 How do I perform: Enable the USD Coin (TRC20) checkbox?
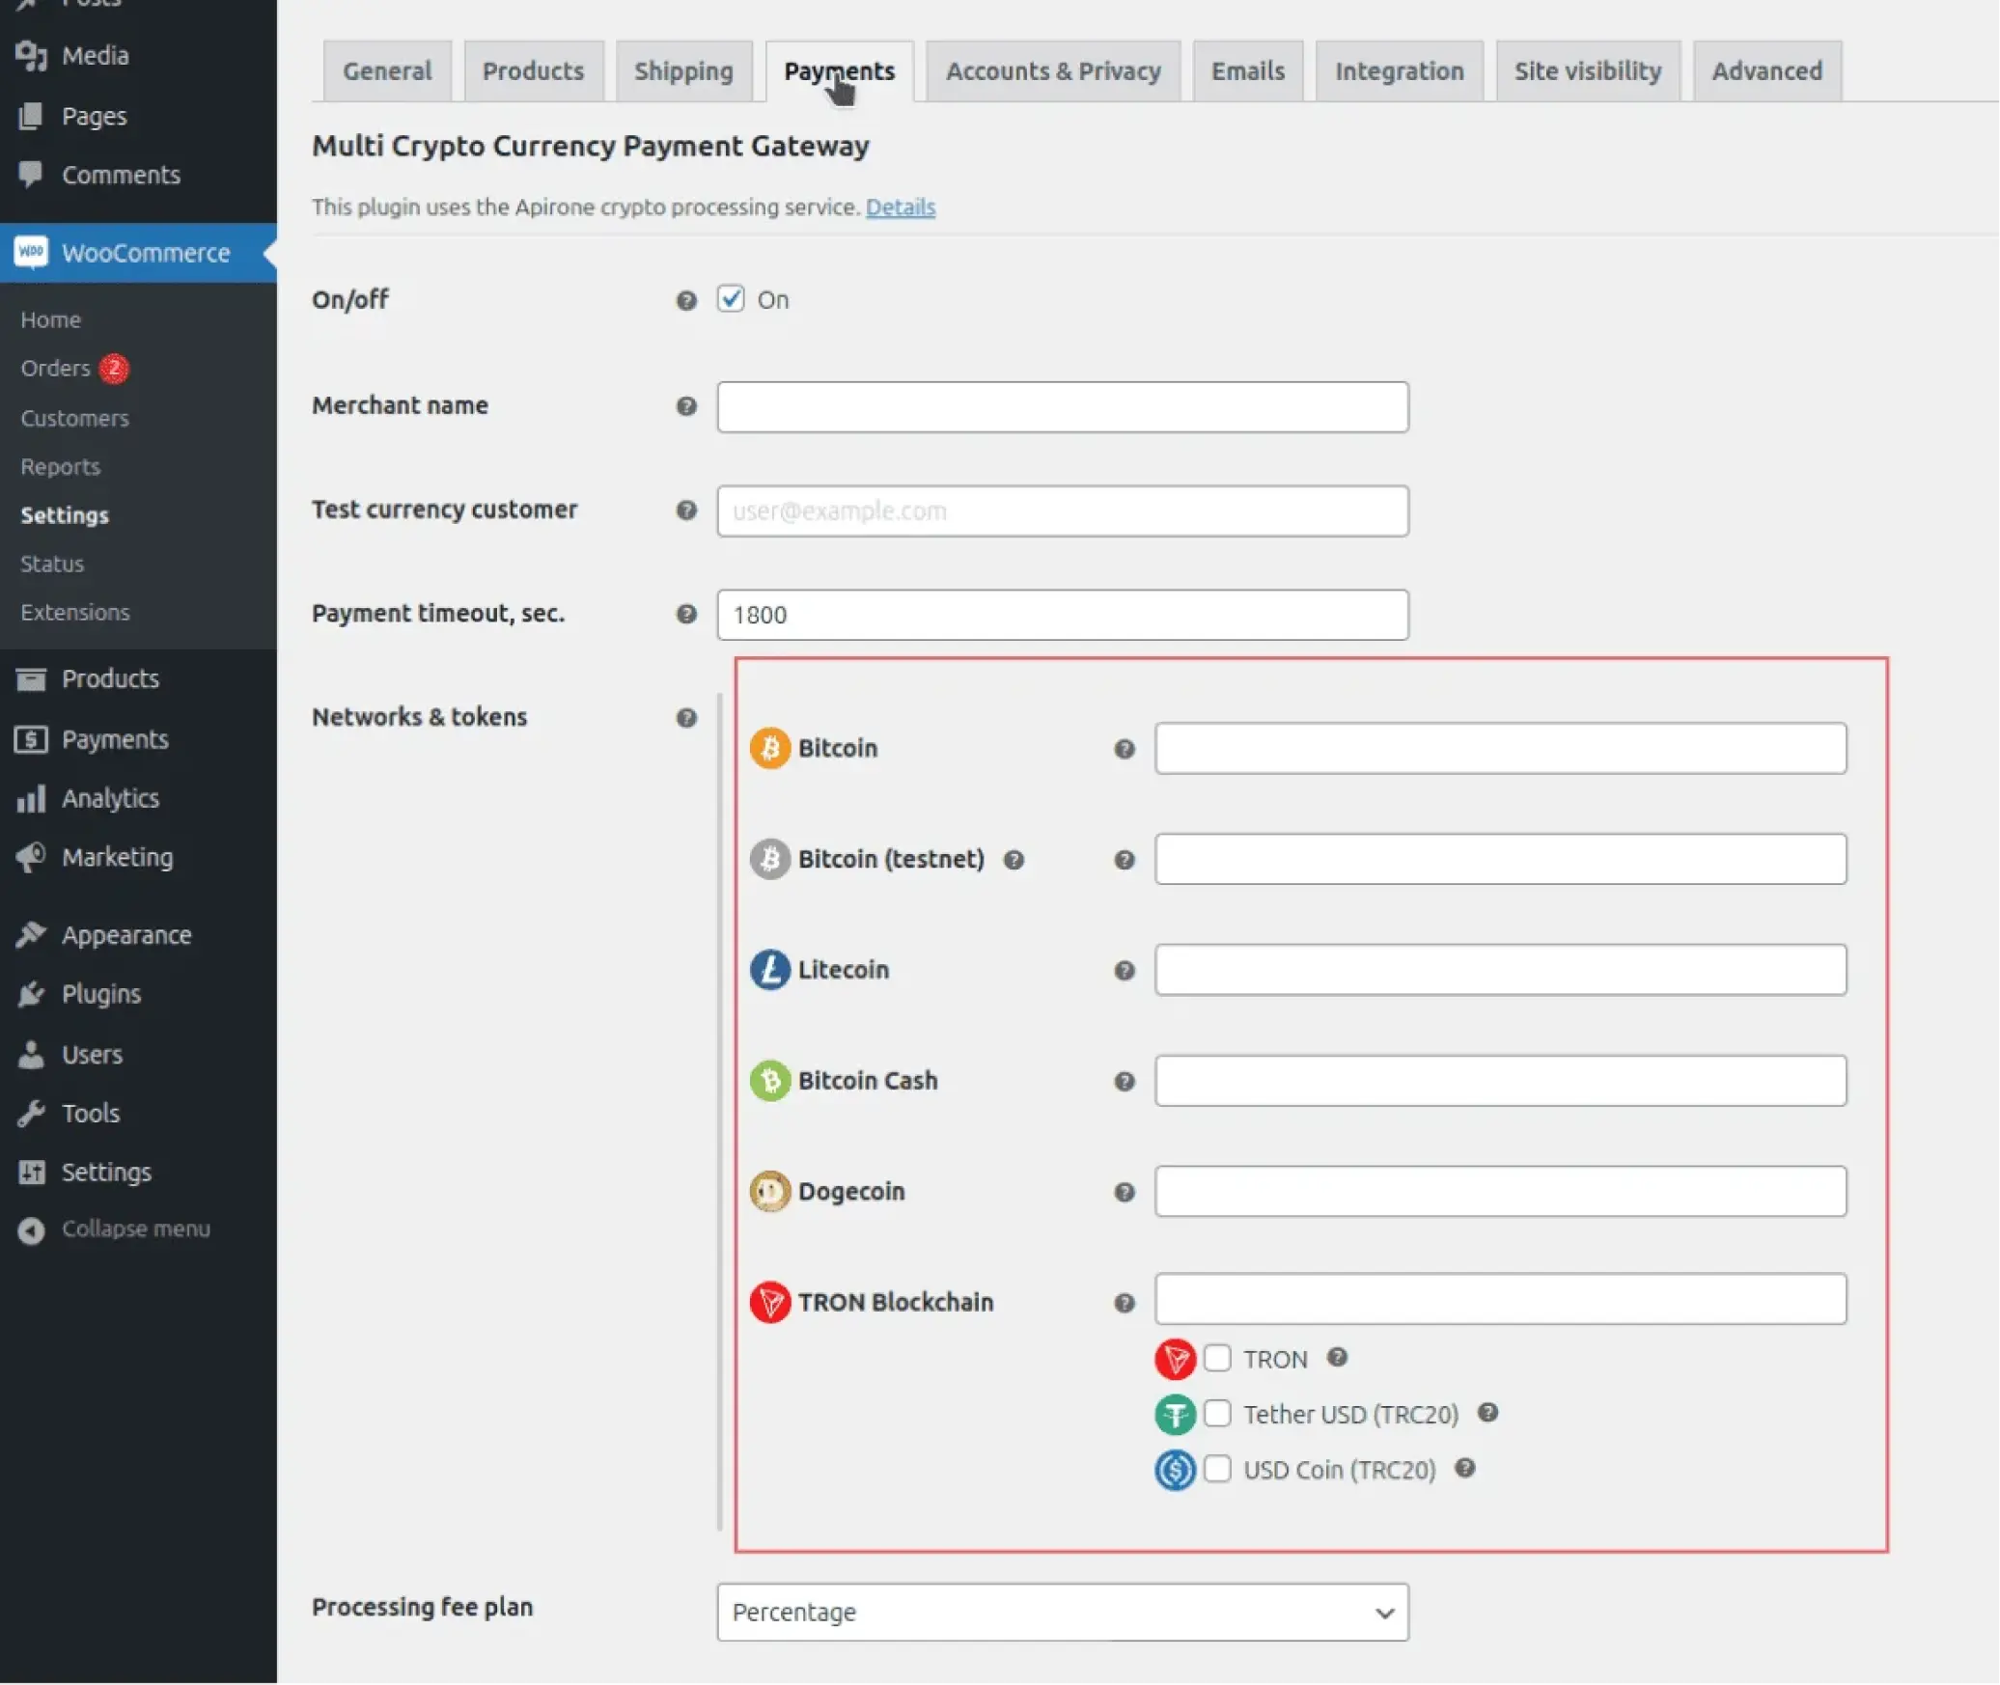[1218, 1470]
